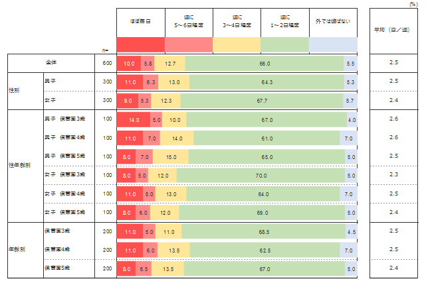Click the 66.0 green bar in 全体 row
Screen dimensions: 426x287
[x=264, y=64]
